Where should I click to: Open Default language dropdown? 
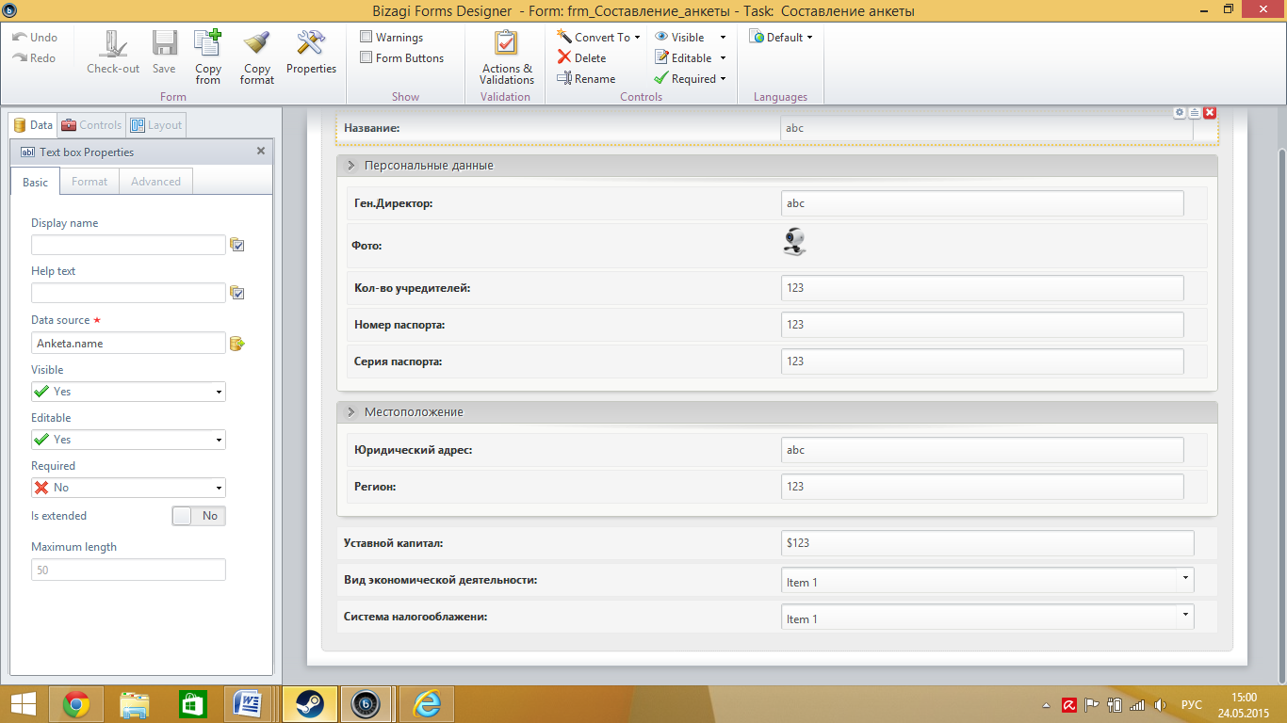coord(781,38)
